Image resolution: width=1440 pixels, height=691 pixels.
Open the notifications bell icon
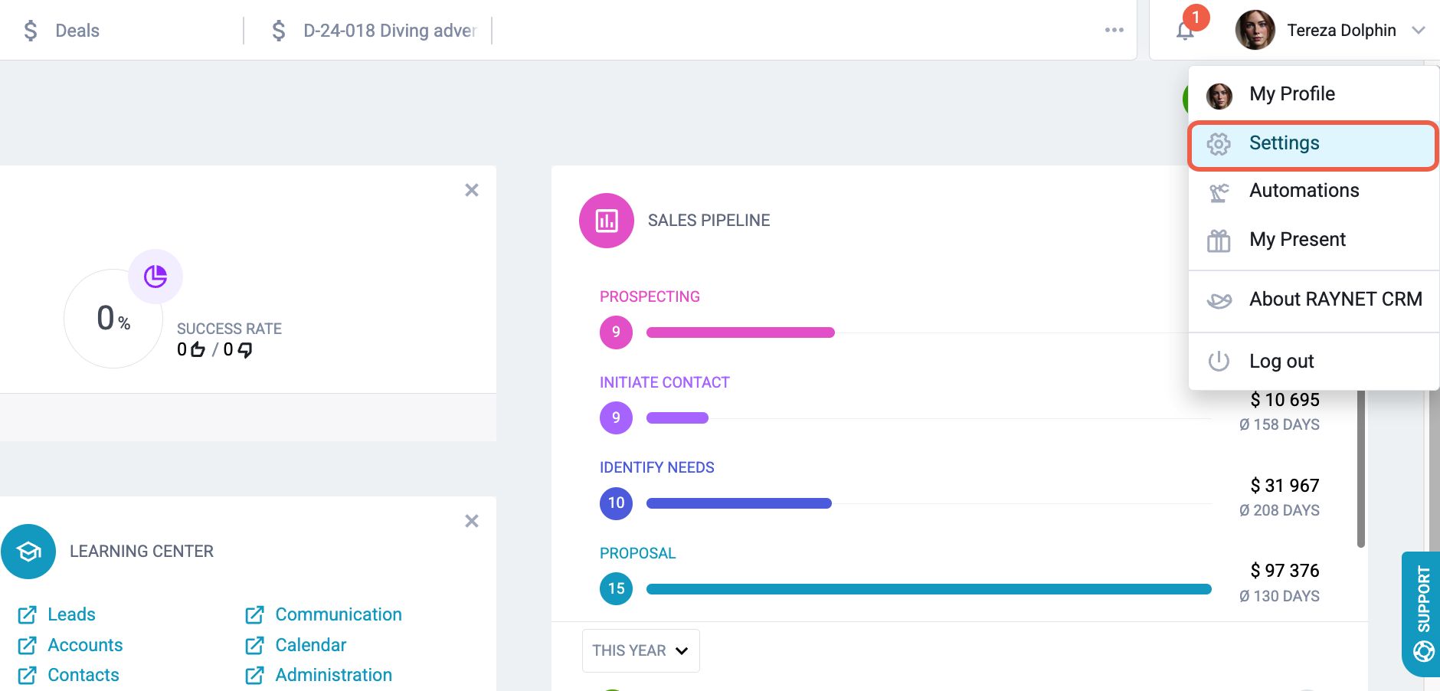point(1185,31)
